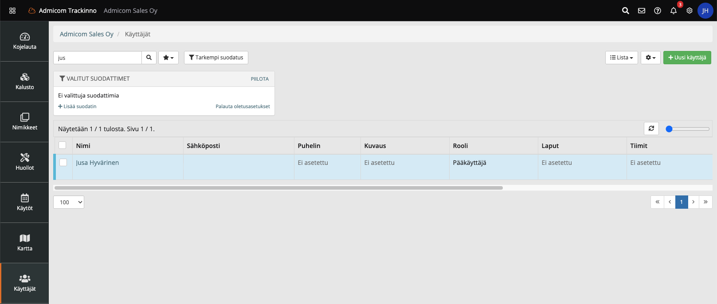This screenshot has height=304, width=717.
Task: Open Kalusto in sidebar
Action: coord(25,82)
